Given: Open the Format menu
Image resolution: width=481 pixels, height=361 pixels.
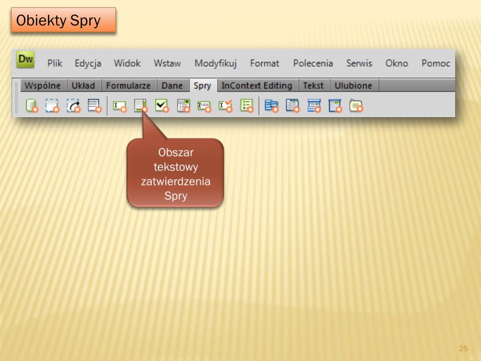Looking at the screenshot, I should coord(264,63).
